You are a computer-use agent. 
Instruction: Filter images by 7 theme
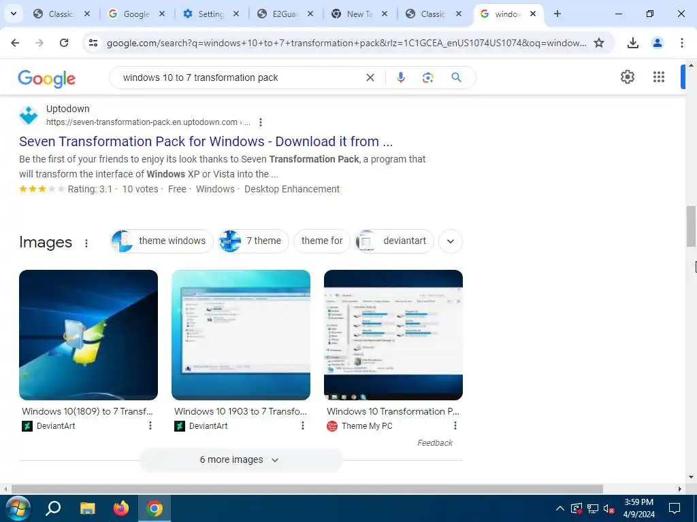tap(253, 241)
